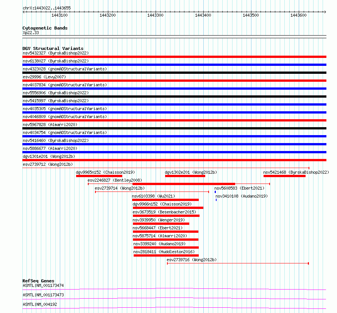
Task: Select nsv4046809 (gnomADStructuralVariants) label
Action: coord(65,117)
